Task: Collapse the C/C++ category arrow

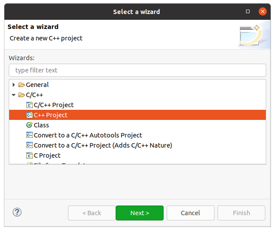Action: click(x=14, y=95)
